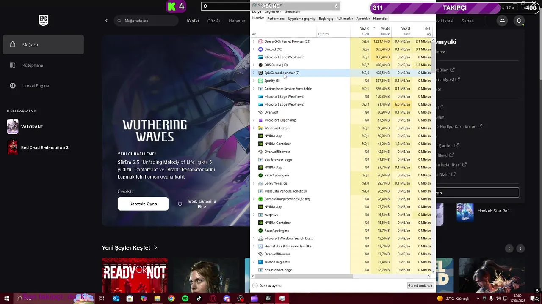542x304 pixels.
Task: Expand the Opera GX Internet Browser process group
Action: [x=254, y=41]
